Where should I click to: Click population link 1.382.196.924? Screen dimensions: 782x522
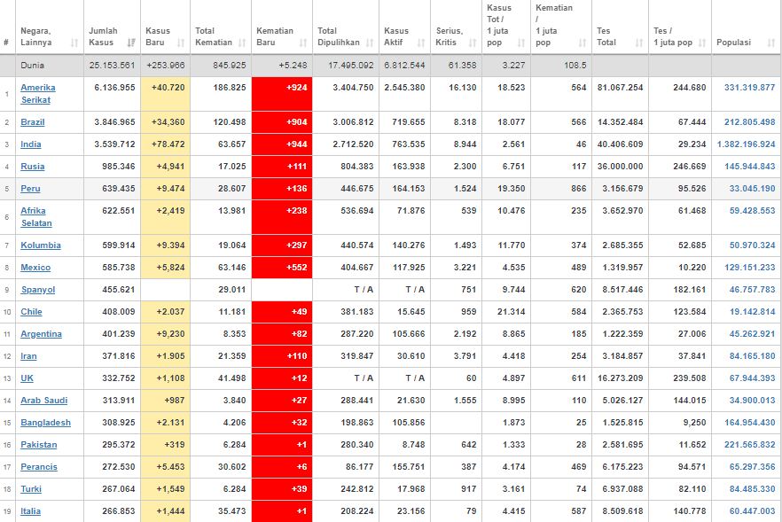tap(747, 144)
